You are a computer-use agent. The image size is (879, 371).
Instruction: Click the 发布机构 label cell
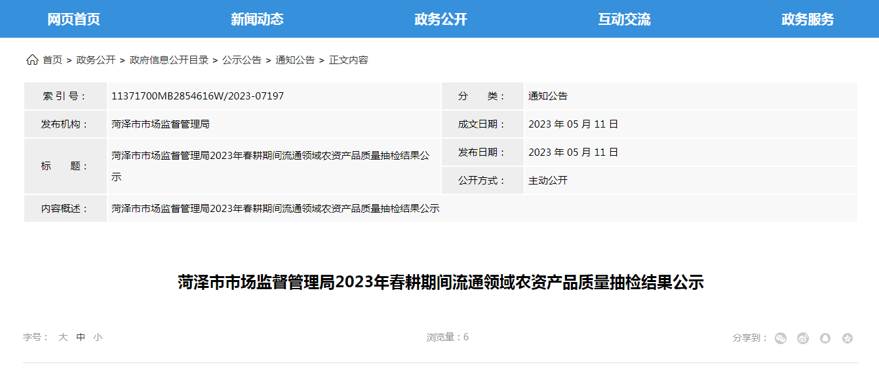[66, 124]
